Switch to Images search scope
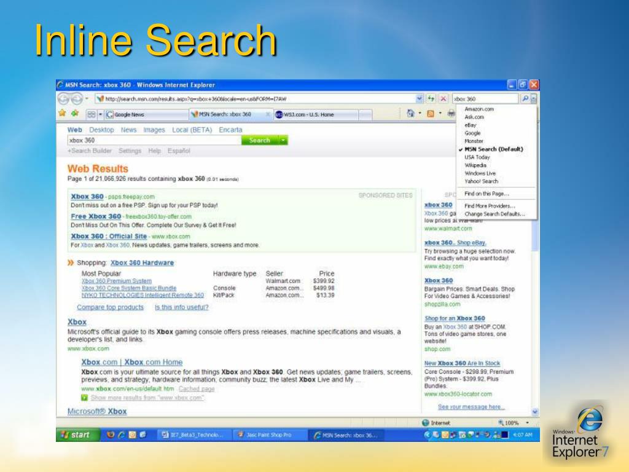The image size is (629, 472). click(x=154, y=130)
